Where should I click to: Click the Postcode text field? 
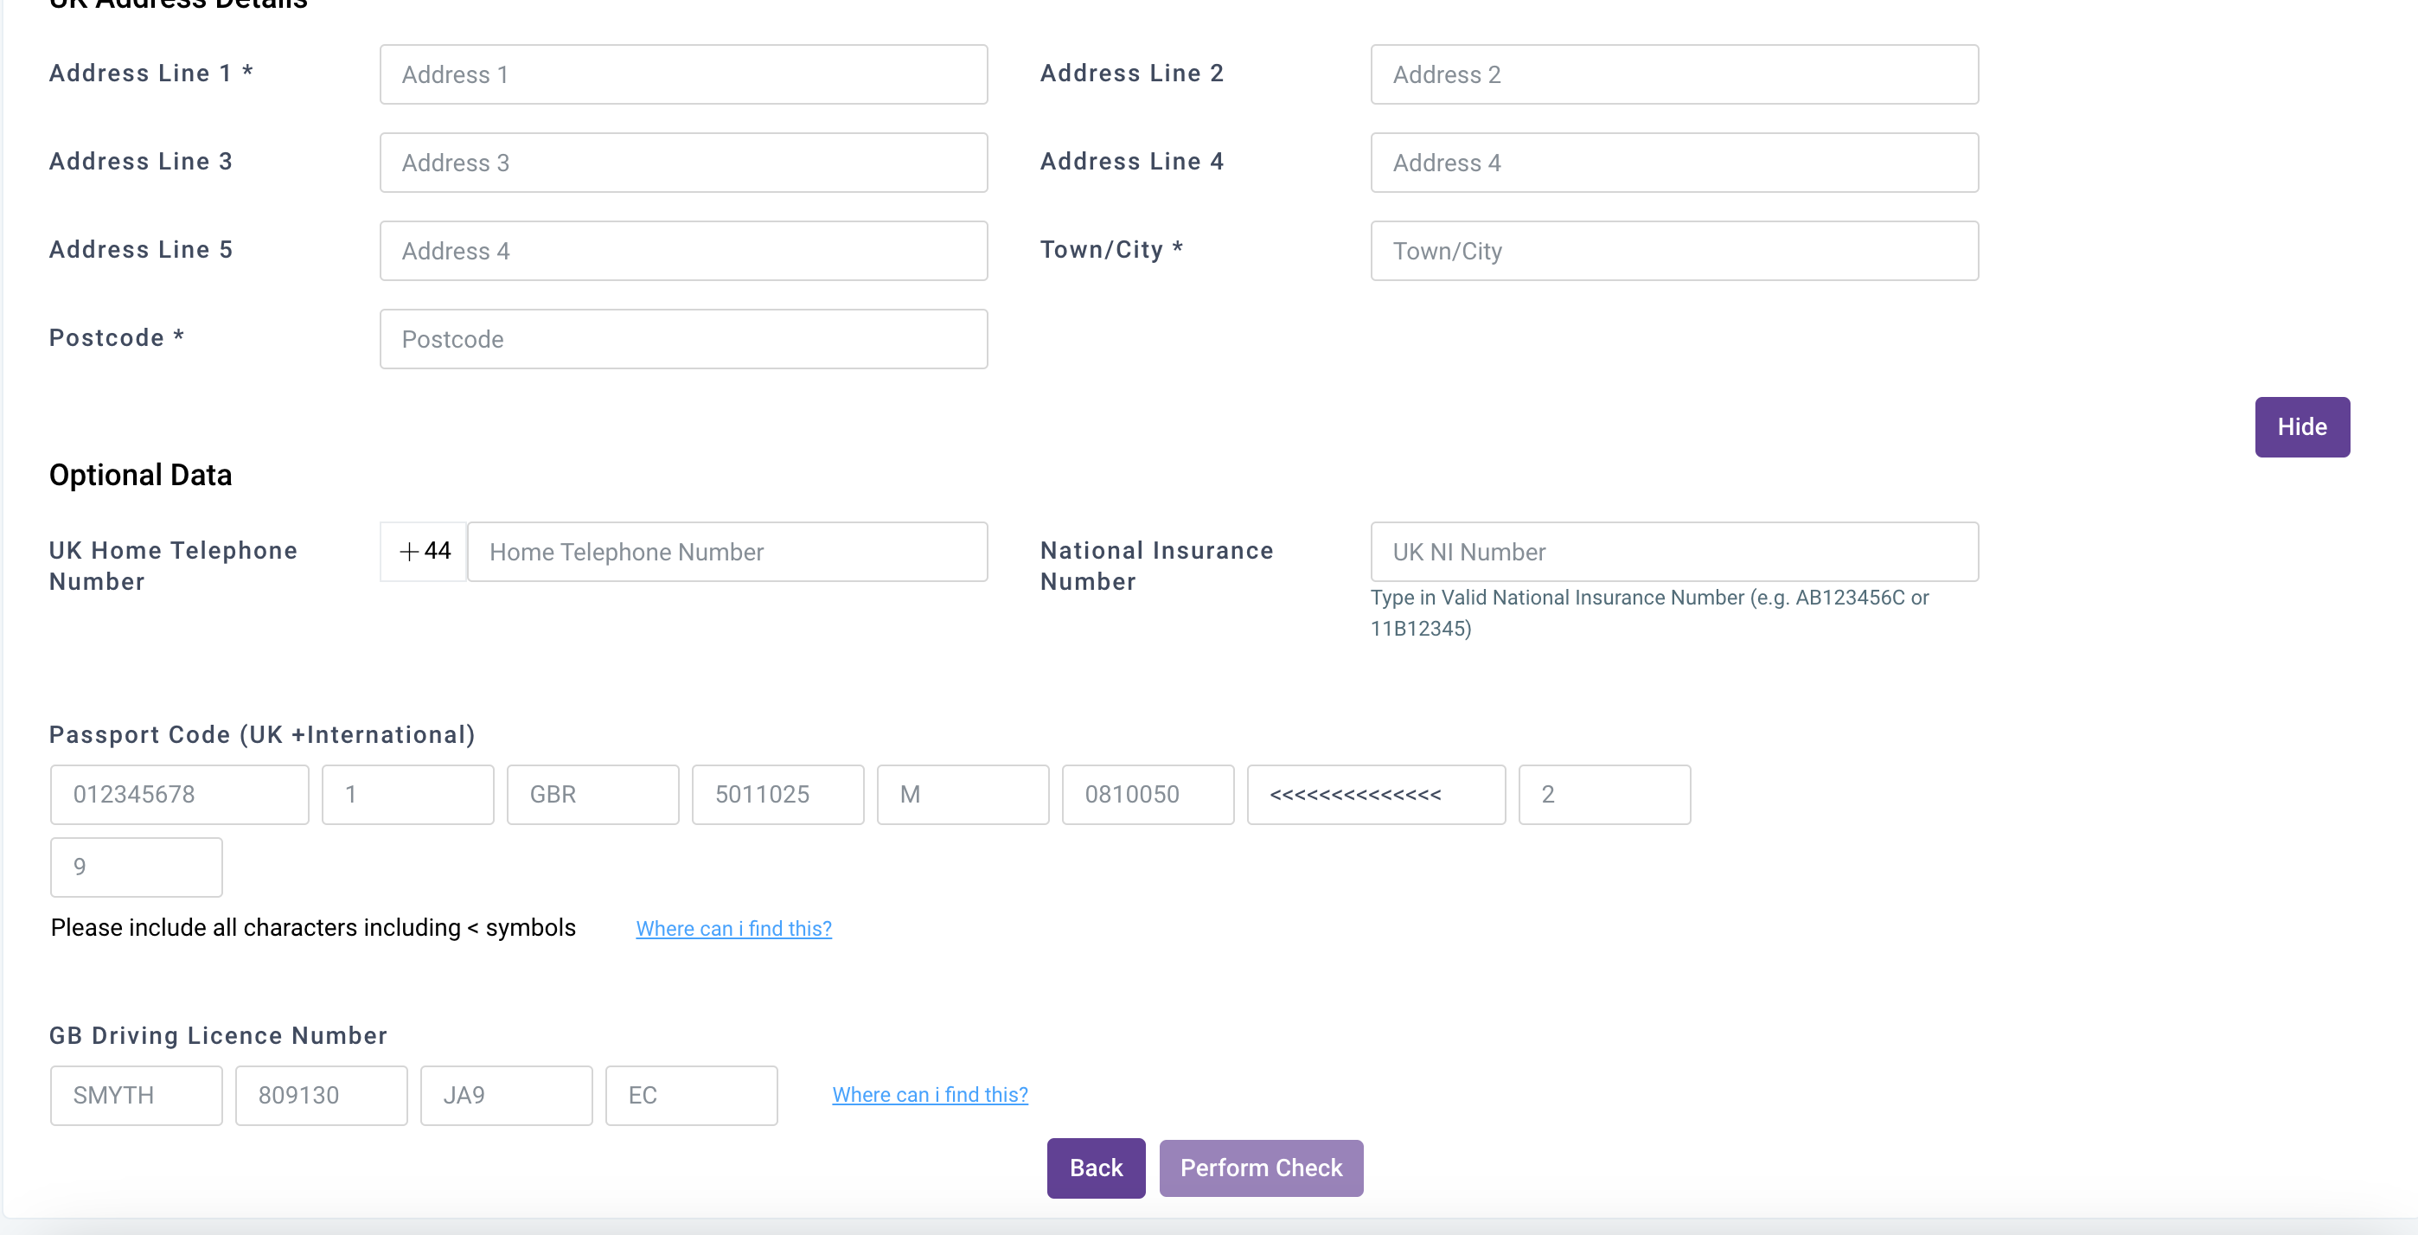point(683,339)
